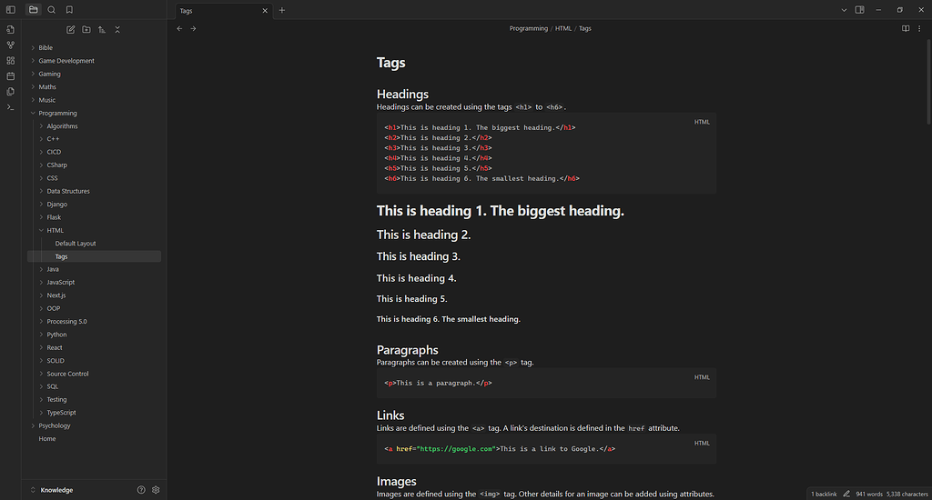Open the file explorer folder tab
The width and height of the screenshot is (932, 500).
click(x=34, y=9)
